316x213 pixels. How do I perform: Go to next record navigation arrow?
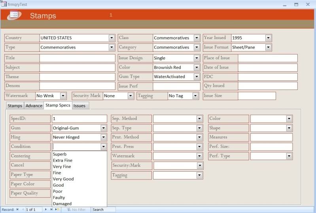(46, 209)
